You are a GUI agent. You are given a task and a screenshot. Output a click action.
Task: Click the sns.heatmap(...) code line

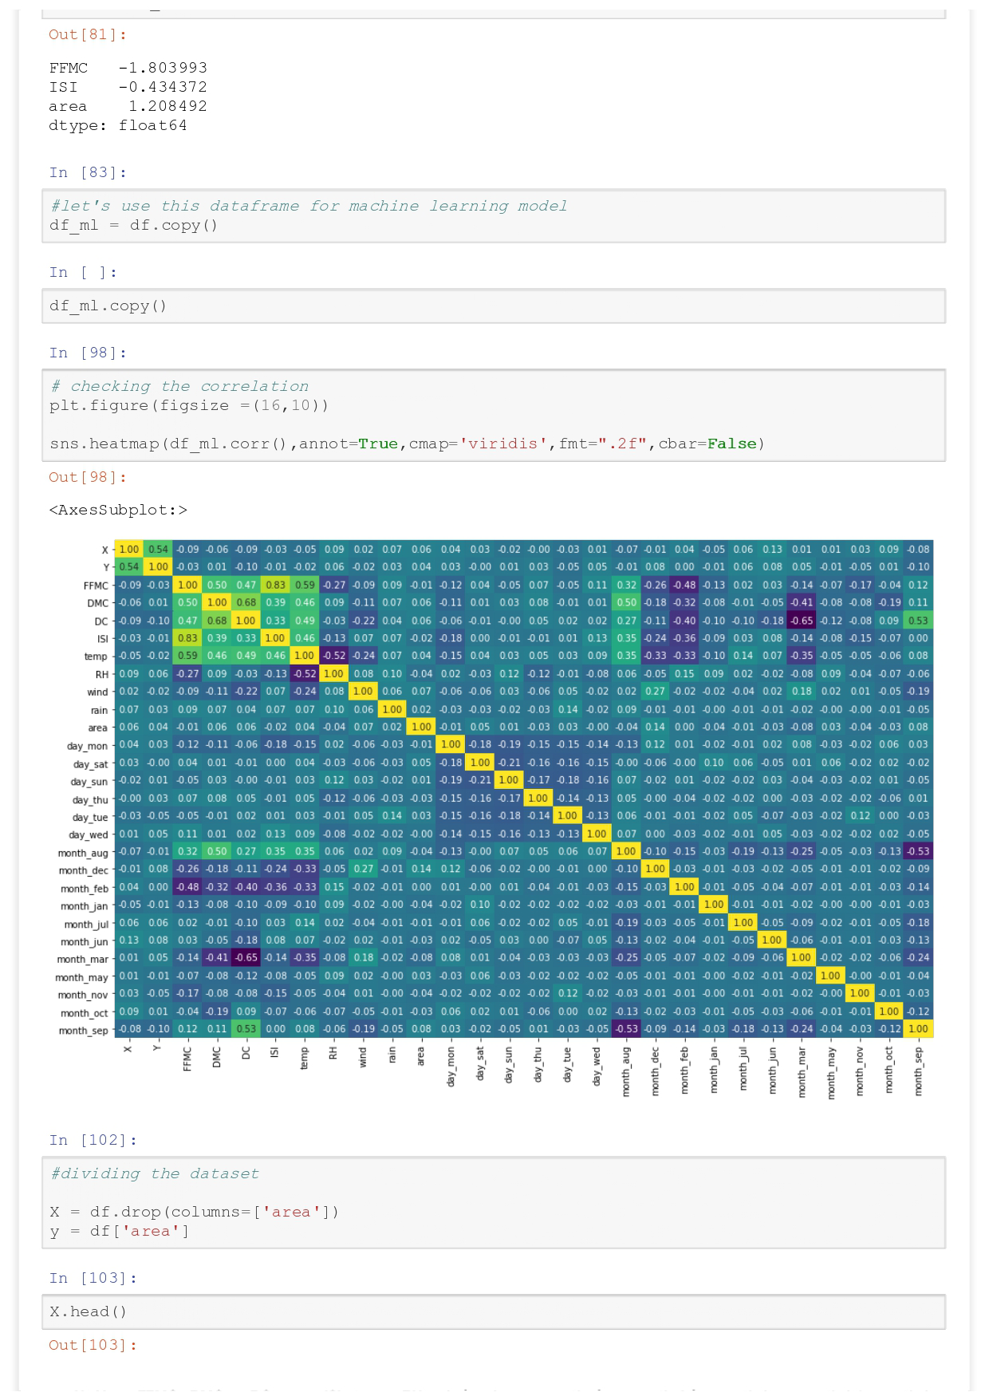pyautogui.click(x=407, y=444)
